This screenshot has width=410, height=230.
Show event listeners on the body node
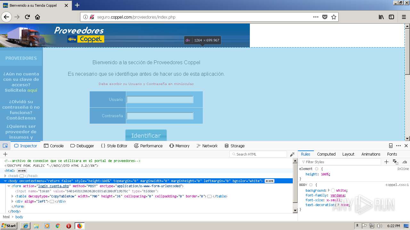pyautogui.click(x=269, y=181)
